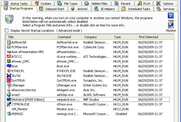Click the avast! program icon
The height and width of the screenshot is (122, 181).
click(9, 95)
